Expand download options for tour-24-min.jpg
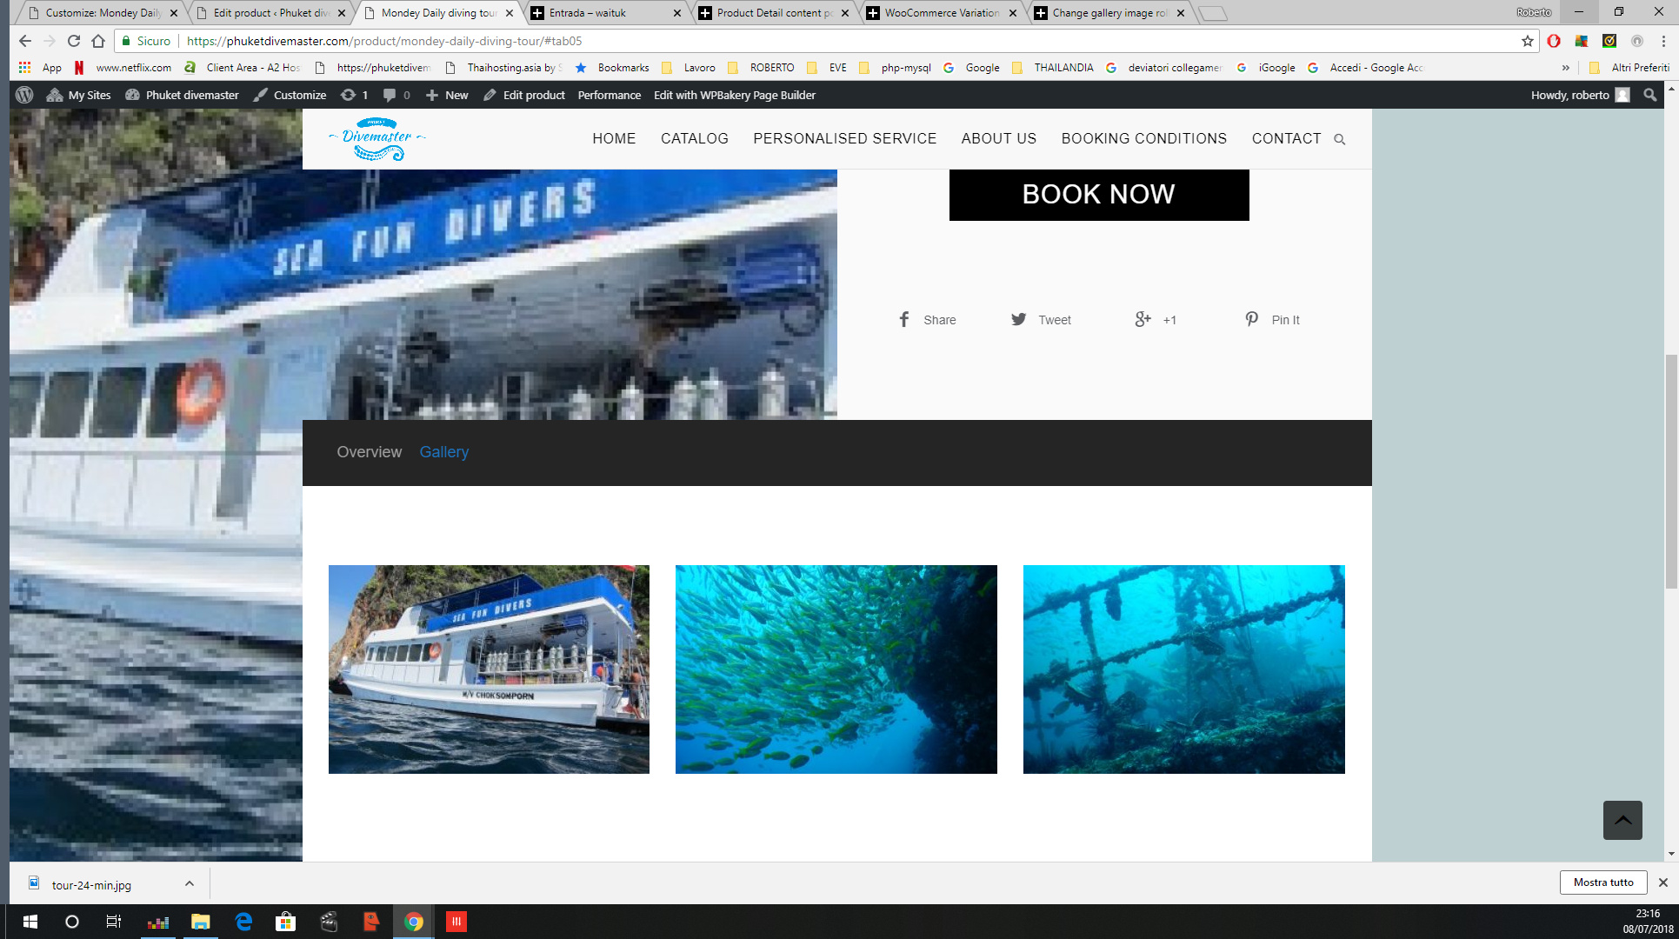 [x=190, y=883]
